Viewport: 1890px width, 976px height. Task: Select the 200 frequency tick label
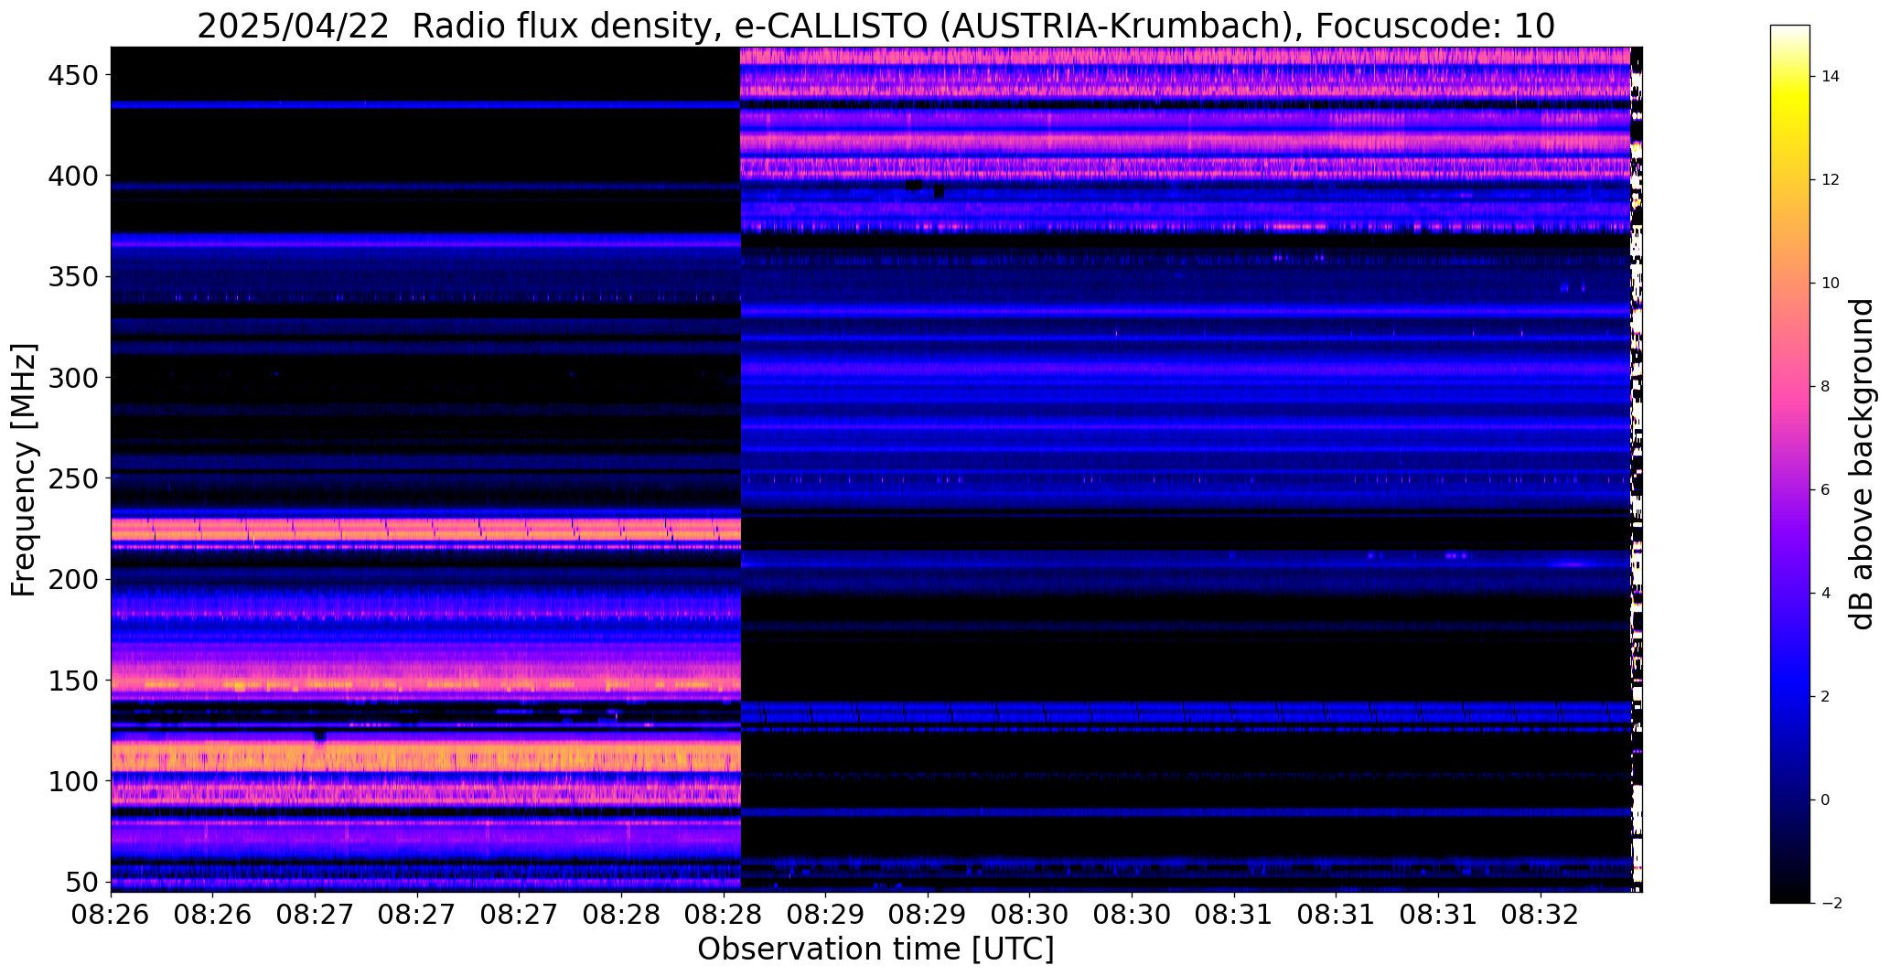pos(73,579)
